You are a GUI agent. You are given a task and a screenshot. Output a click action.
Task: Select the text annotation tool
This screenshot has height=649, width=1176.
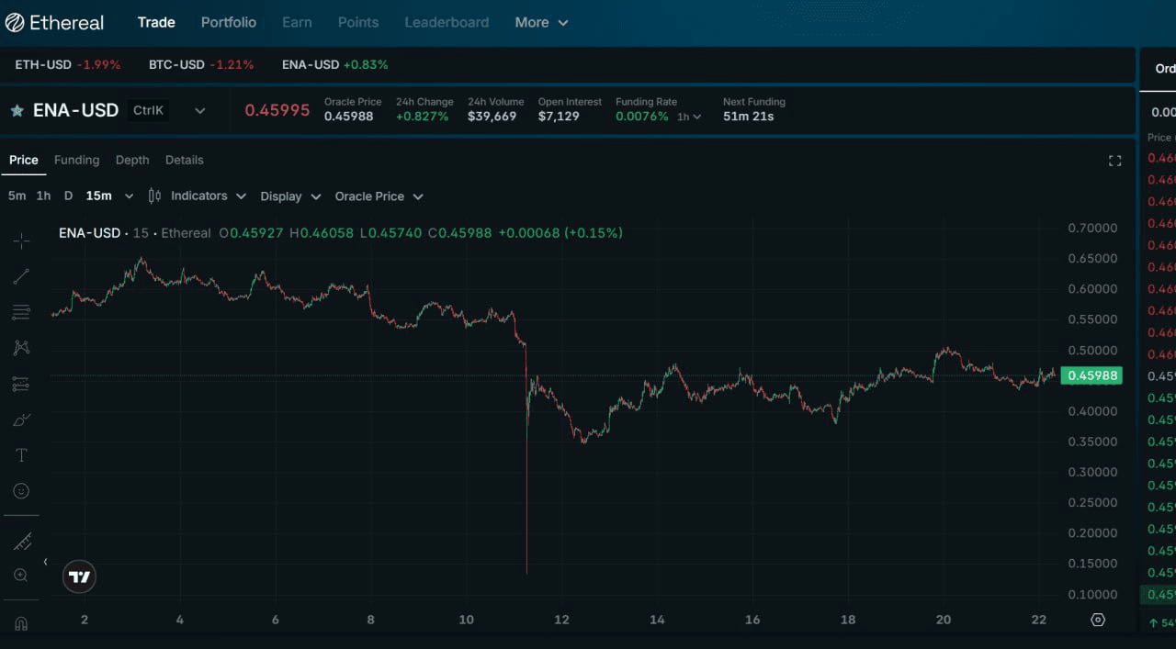coord(21,455)
